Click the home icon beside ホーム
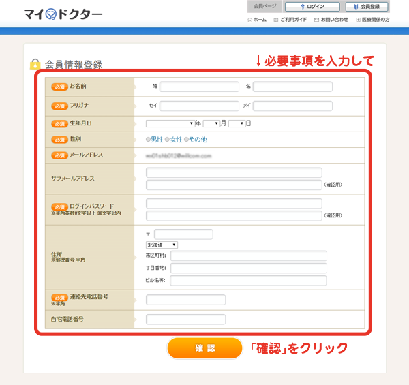409x385 pixels. (249, 20)
